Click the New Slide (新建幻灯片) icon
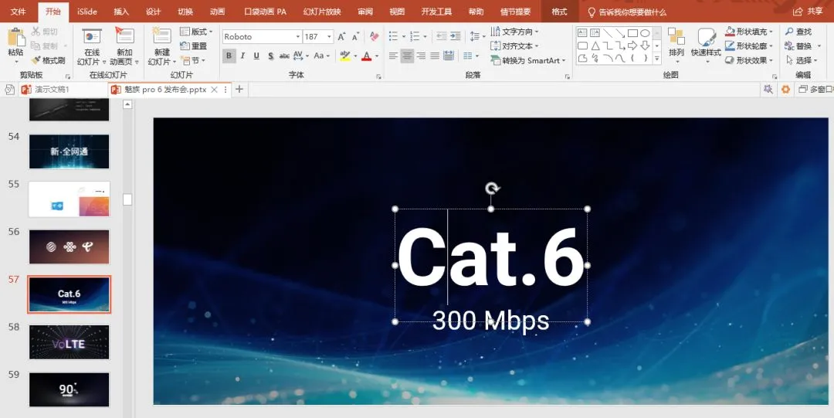 161,37
